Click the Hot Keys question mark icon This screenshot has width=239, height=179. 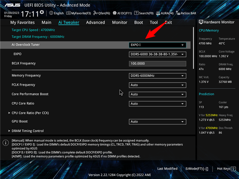tap(233, 169)
